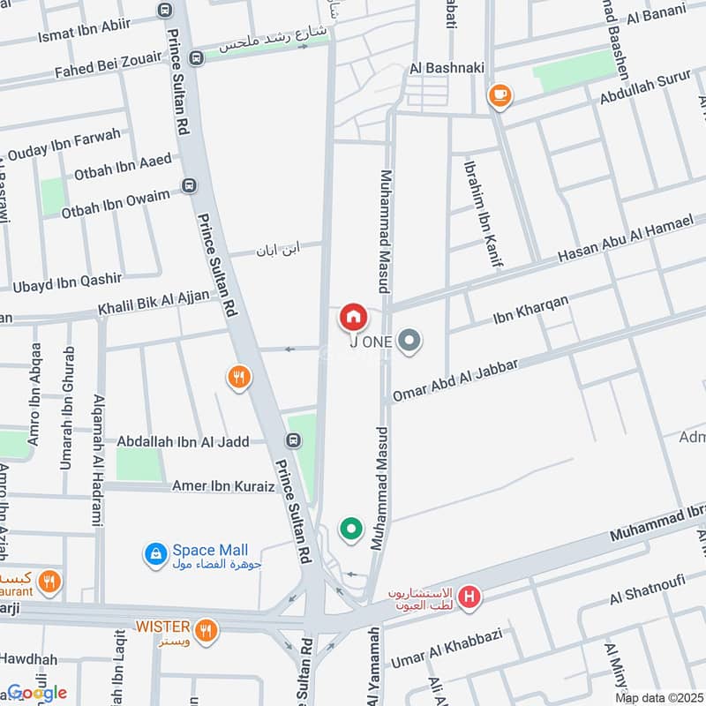This screenshot has height=706, width=706.
Task: Click the bus stop icon near Ismat Ibn Abiir
Action: (165, 10)
